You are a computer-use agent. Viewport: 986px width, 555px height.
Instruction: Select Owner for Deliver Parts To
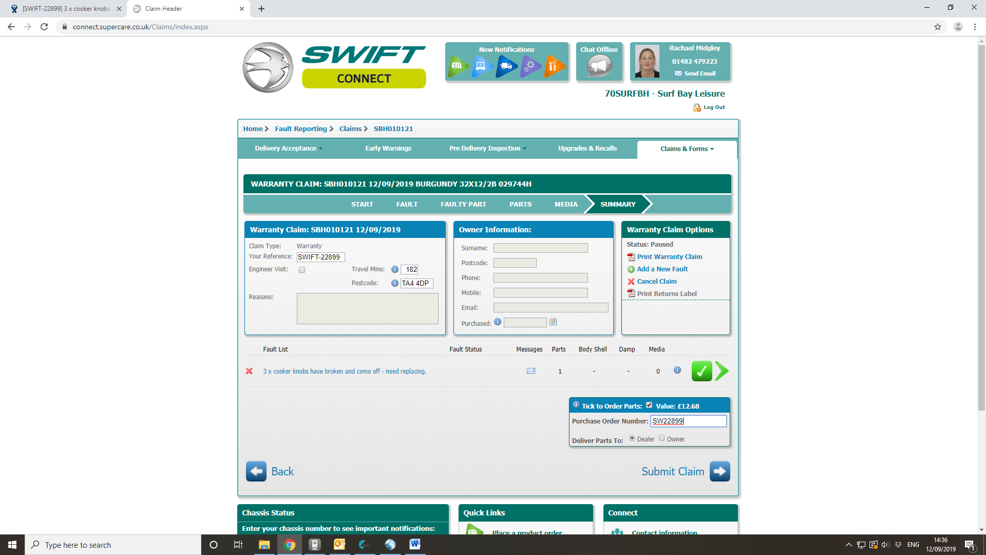(x=662, y=438)
